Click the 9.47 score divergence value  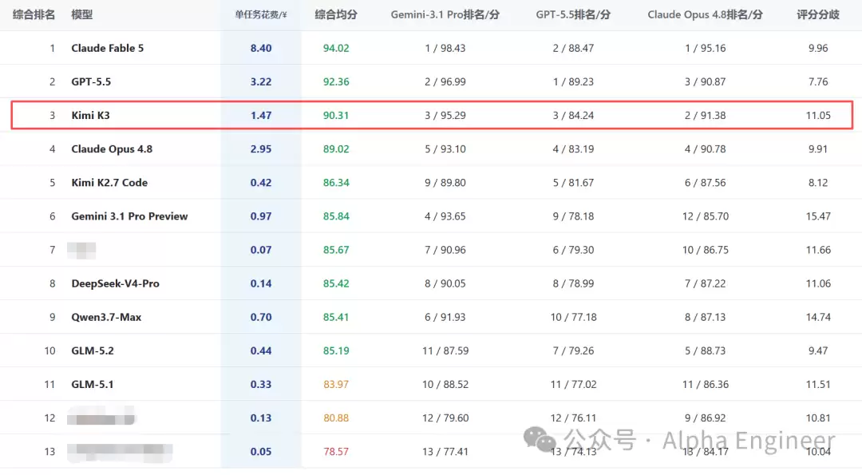(818, 350)
